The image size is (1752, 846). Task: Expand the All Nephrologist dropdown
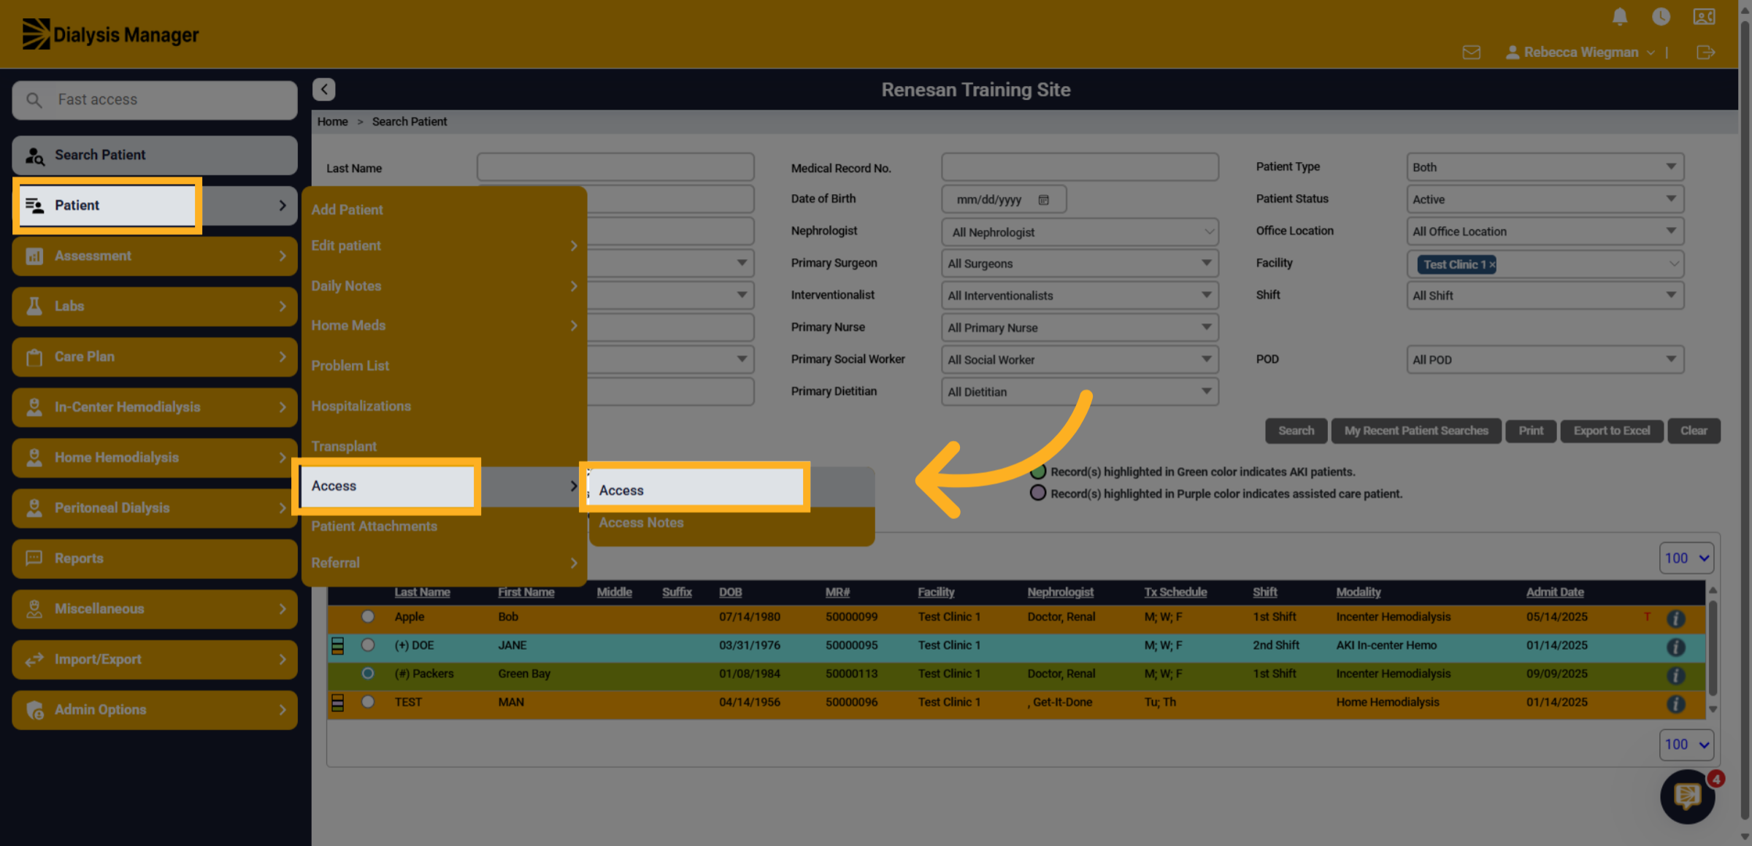(1080, 232)
